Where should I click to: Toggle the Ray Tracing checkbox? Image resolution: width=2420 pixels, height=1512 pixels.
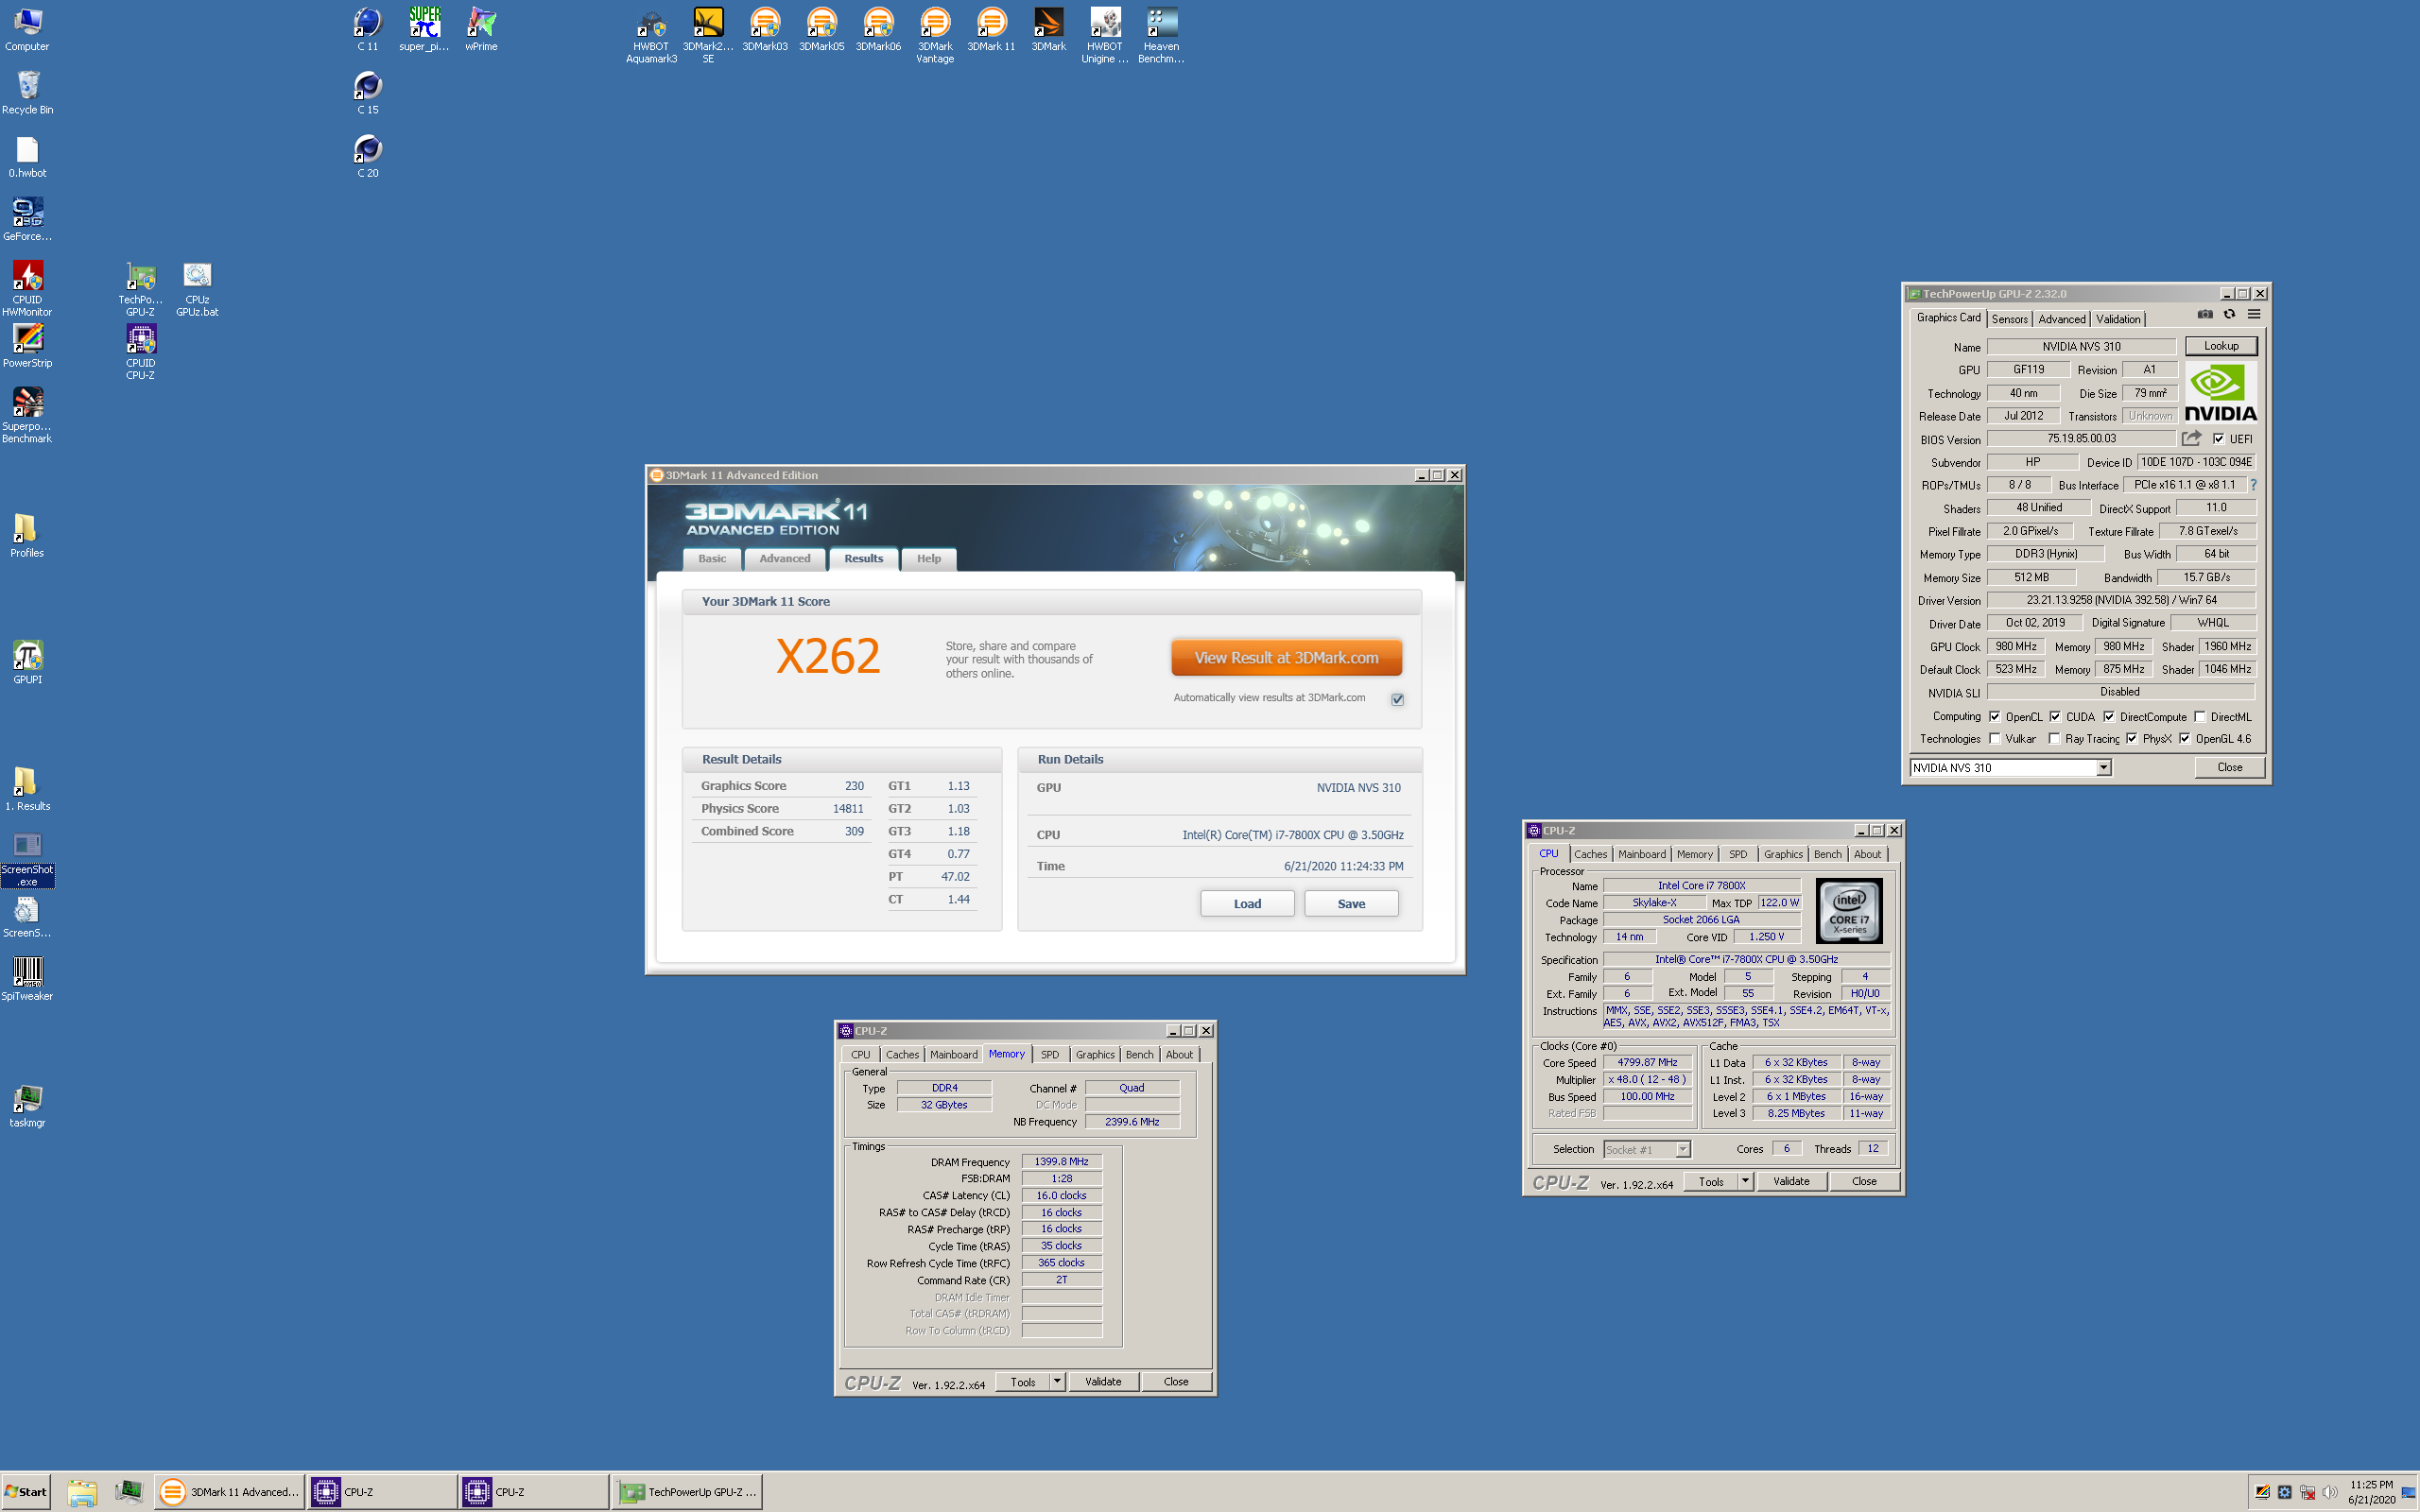(2054, 738)
